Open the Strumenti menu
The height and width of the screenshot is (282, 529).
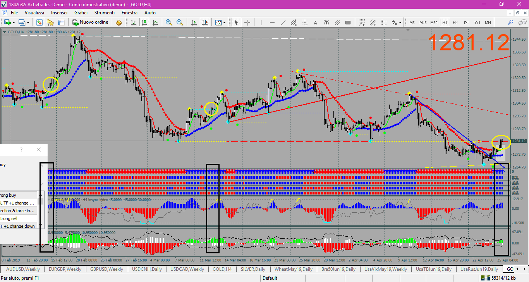[104, 13]
